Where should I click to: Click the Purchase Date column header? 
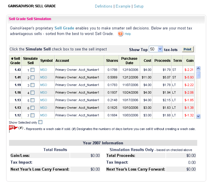point(129,61)
